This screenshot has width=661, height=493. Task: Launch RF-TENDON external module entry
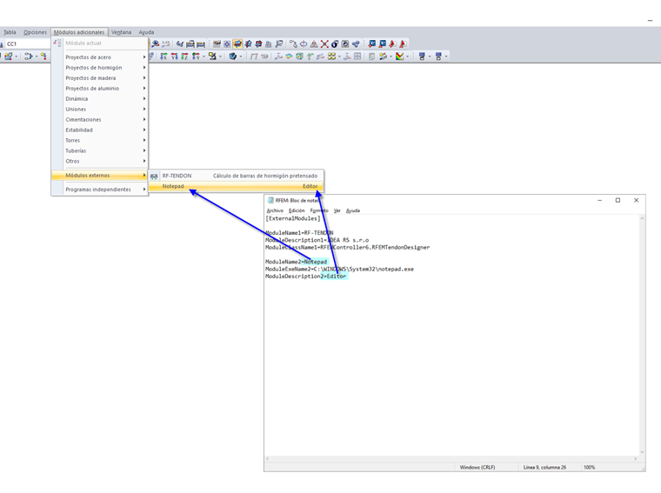click(x=236, y=176)
